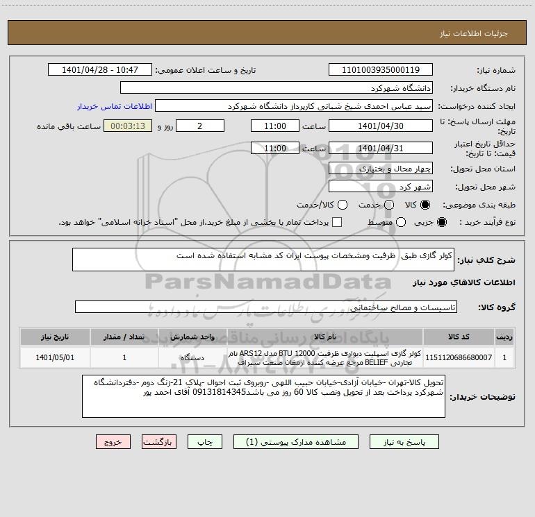This screenshot has width=535, height=517.
Task: Click the date field 1401/04/31
Action: pyautogui.click(x=381, y=148)
